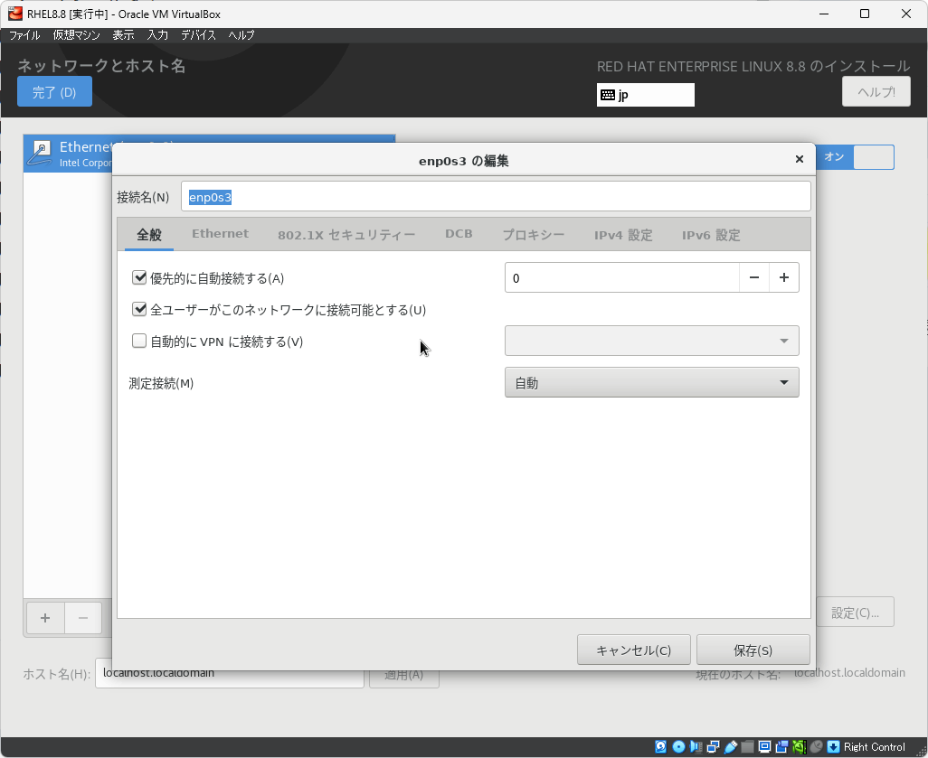Image resolution: width=928 pixels, height=758 pixels.
Task: Switch to the Ethernet tab
Action: click(220, 234)
